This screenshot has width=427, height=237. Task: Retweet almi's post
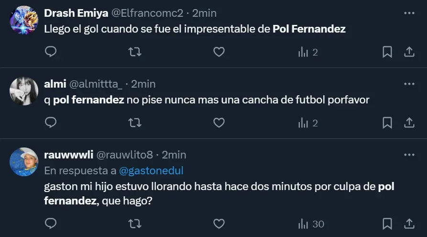135,123
